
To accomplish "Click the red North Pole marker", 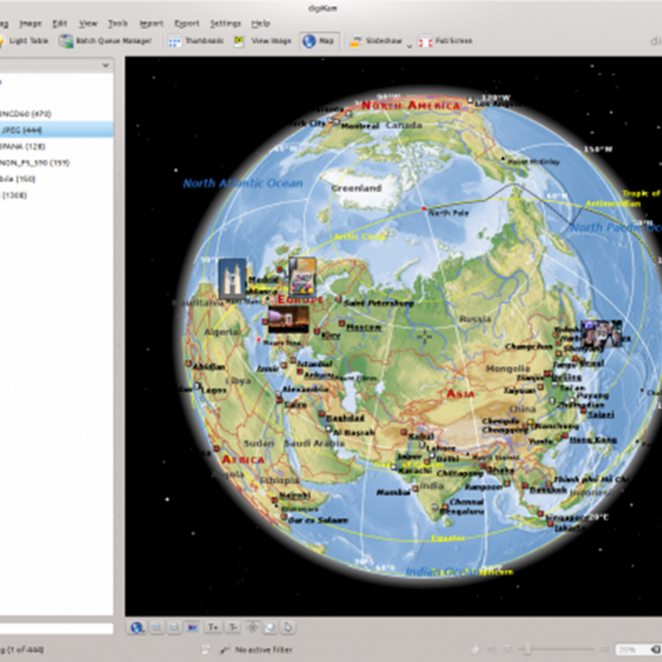I will coord(424,209).
